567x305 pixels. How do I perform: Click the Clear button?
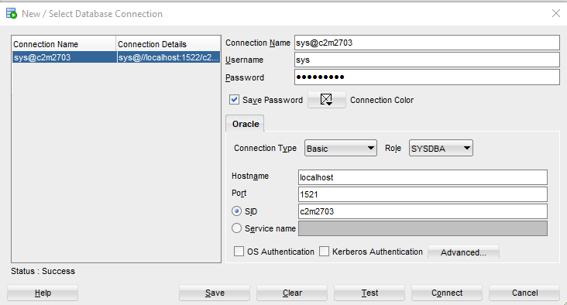[292, 293]
